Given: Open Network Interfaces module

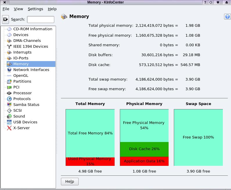Looking at the screenshot, I should [31, 70].
